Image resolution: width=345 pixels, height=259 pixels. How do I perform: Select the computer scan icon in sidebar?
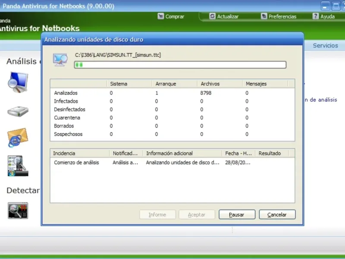coord(18,82)
